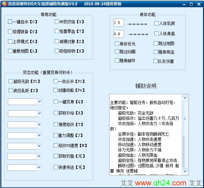Check the 队友伤害 option
Viewport: 204px width, 188px height.
156,61
